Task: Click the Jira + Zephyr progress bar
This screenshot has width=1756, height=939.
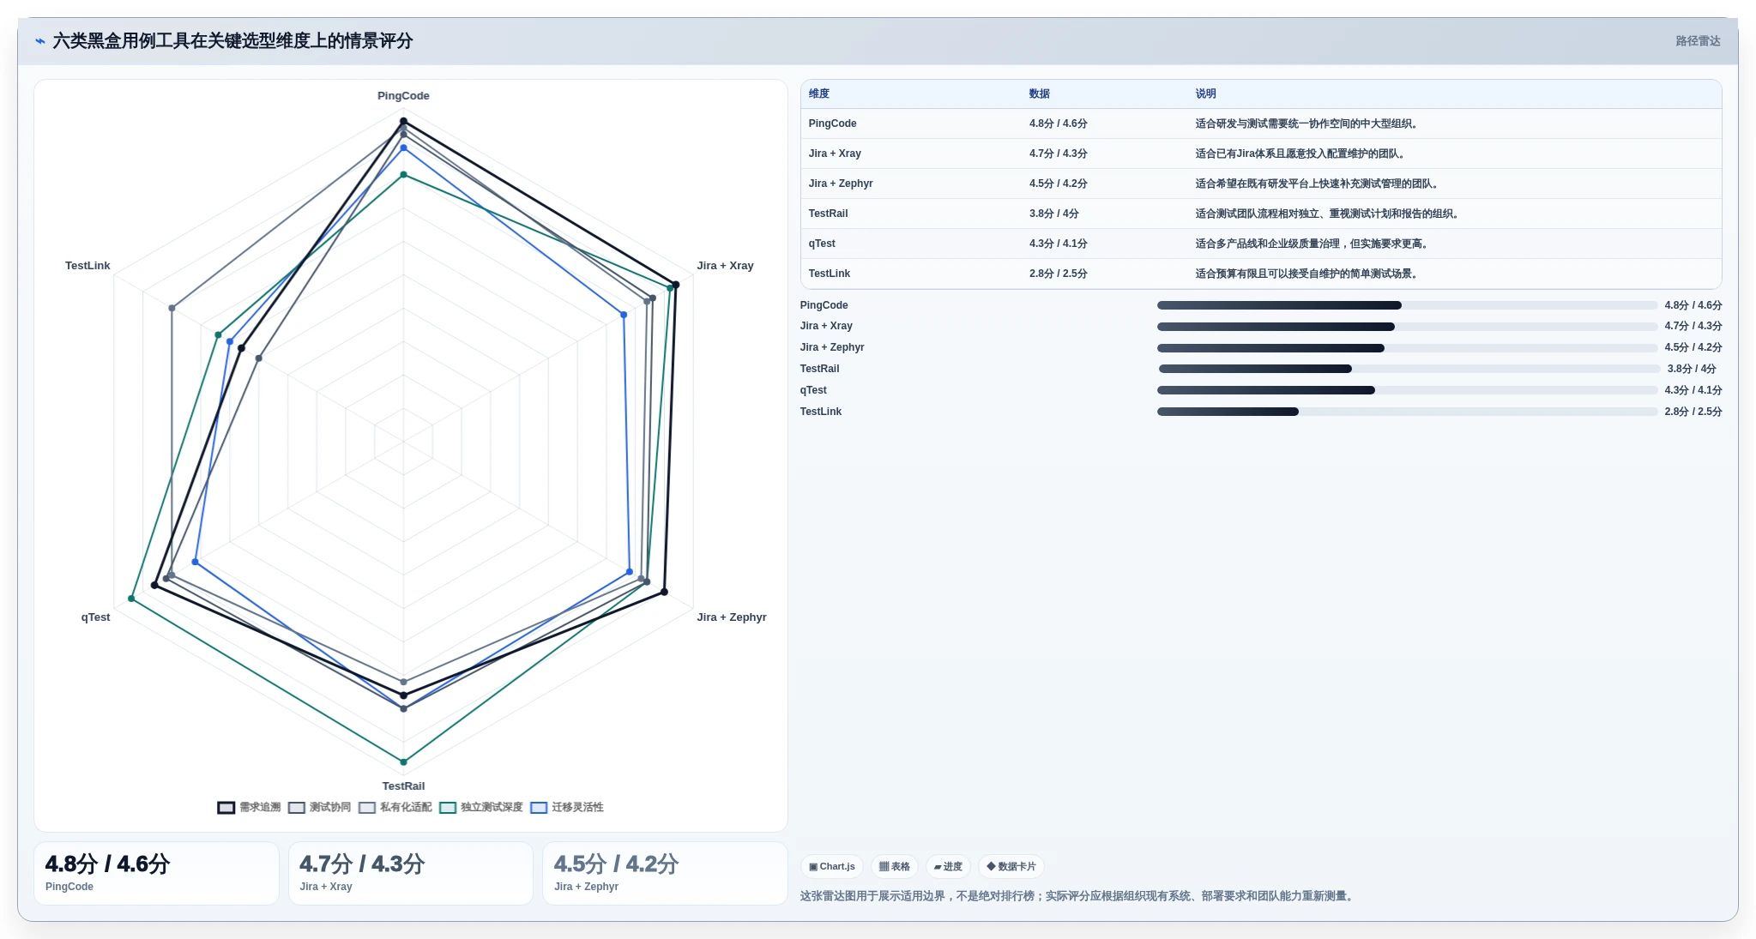Action: click(1407, 348)
